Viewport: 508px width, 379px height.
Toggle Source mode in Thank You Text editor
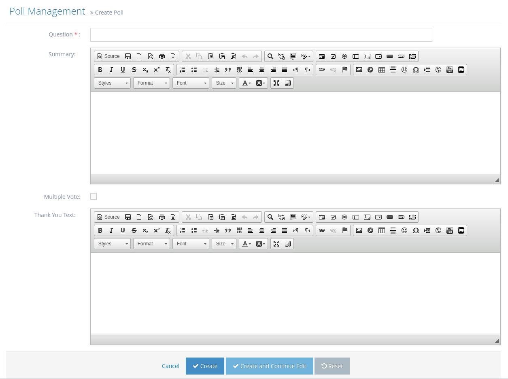(x=108, y=217)
